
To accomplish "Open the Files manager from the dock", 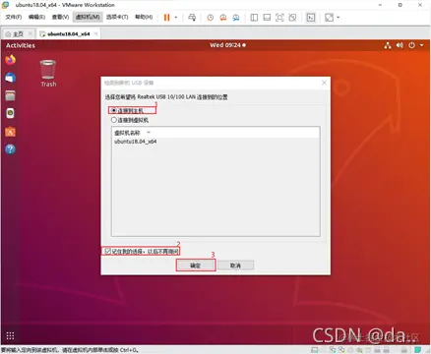I will [x=11, y=95].
